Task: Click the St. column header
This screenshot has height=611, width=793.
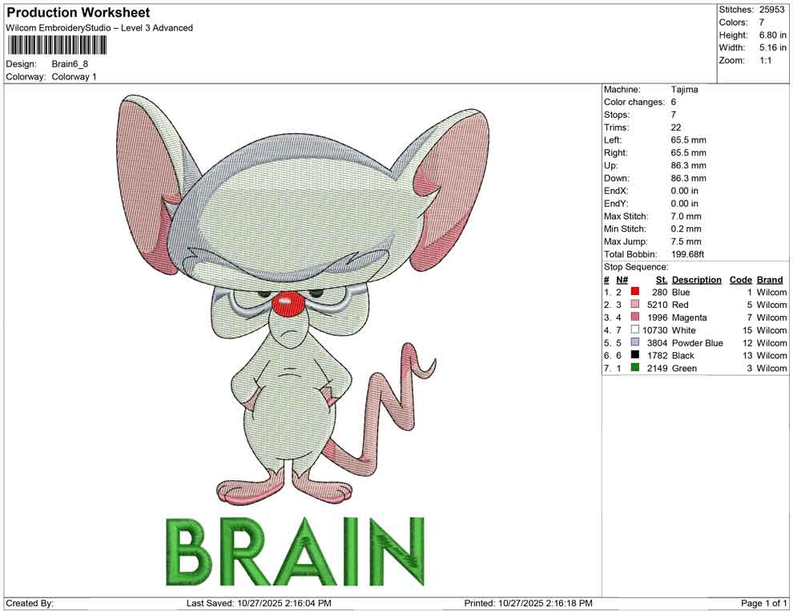Action: (662, 279)
